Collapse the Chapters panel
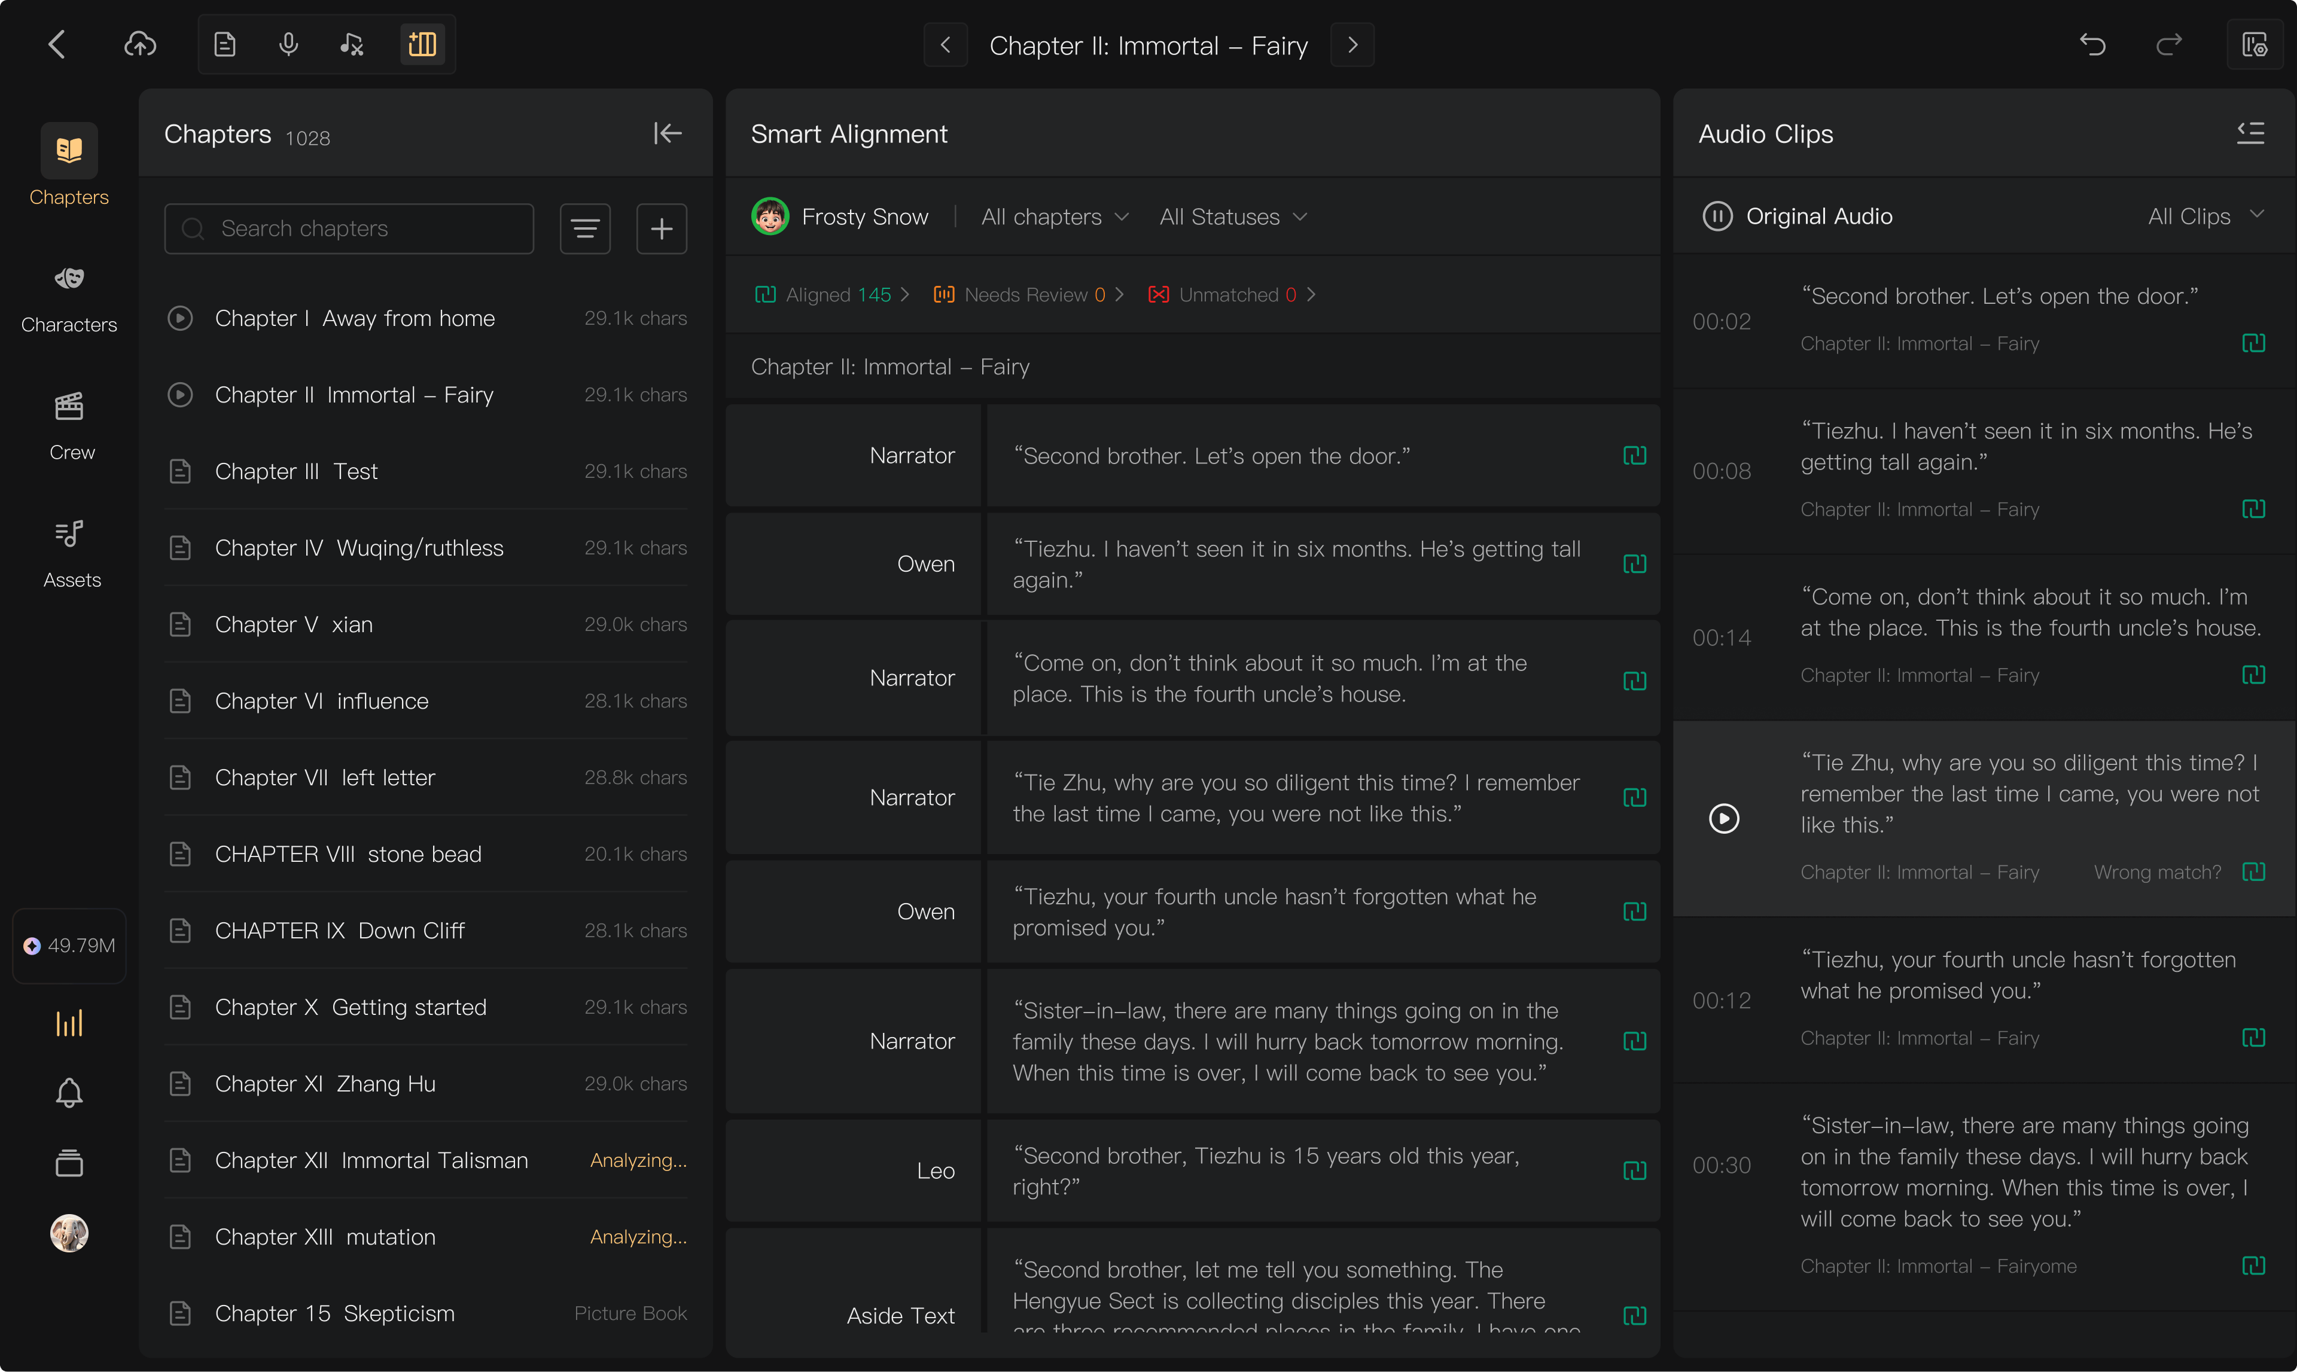Viewport: 2297px width, 1372px height. pos(668,134)
